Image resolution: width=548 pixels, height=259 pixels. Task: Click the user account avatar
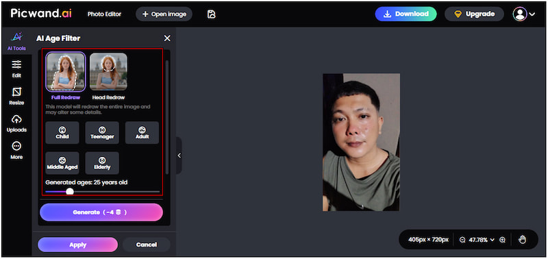520,14
